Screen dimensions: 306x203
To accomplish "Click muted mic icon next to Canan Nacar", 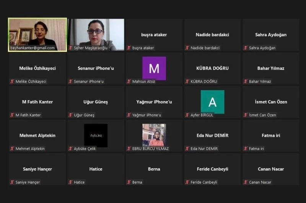I will point(246,182).
